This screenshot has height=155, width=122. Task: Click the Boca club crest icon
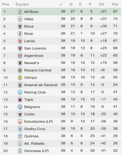point(20,26)
